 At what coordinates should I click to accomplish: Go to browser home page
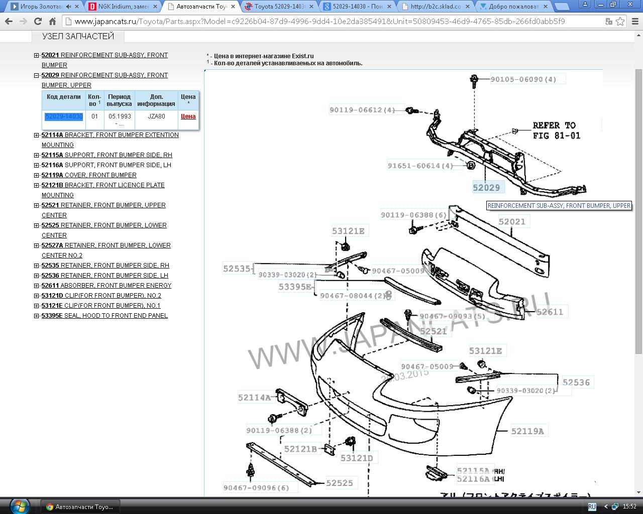pos(52,22)
